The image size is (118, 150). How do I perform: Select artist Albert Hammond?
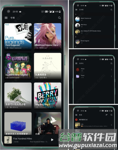(x=94, y=19)
